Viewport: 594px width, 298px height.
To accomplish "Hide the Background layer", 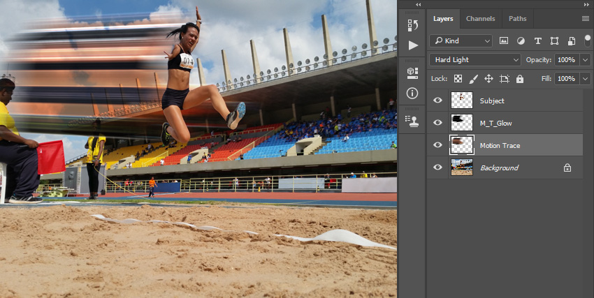I will 437,167.
